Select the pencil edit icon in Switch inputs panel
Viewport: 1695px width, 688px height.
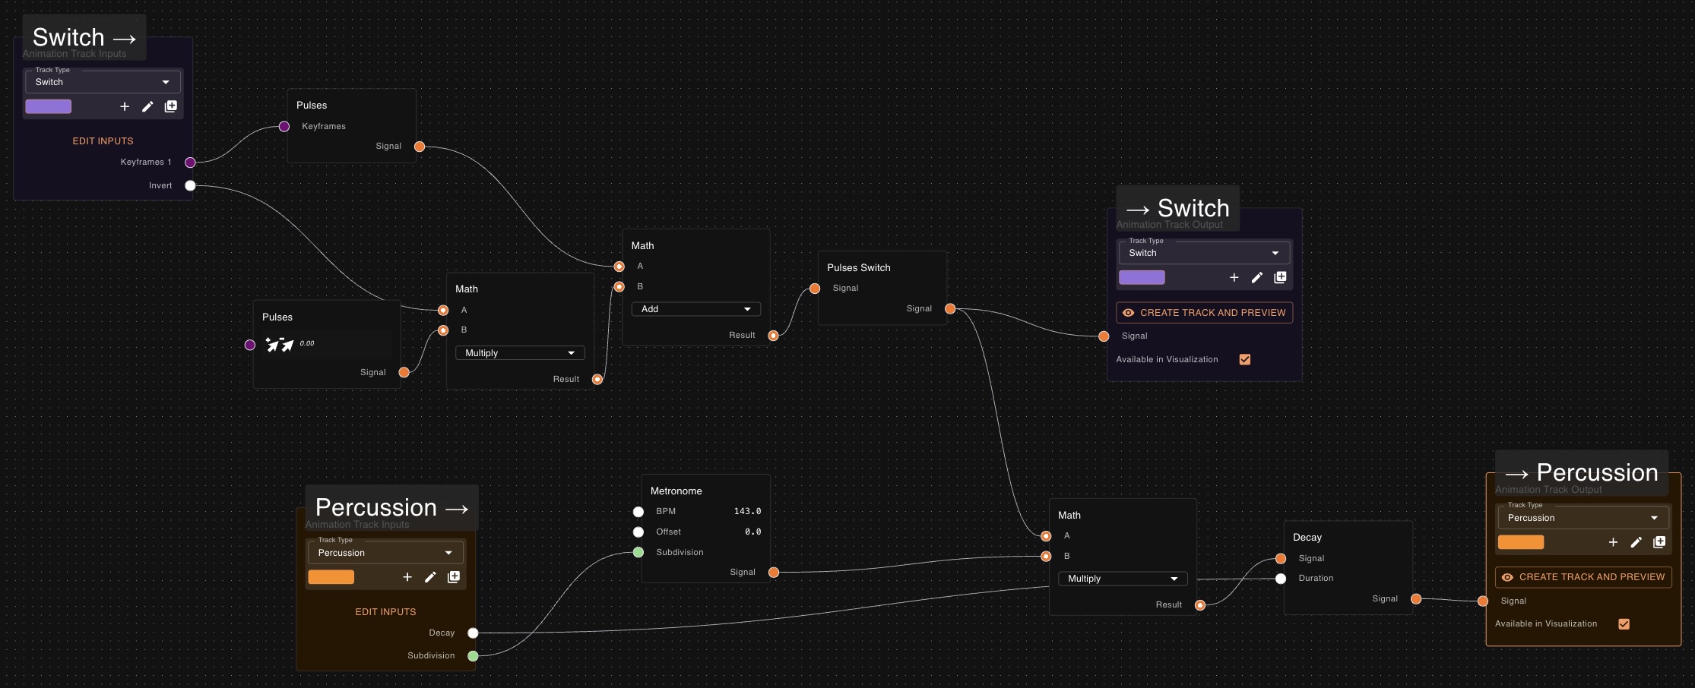pos(147,106)
